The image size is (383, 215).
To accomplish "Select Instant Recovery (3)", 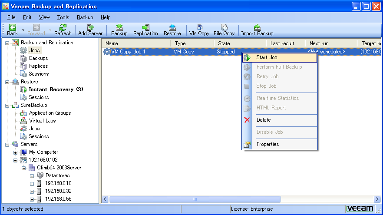I will (x=56, y=89).
